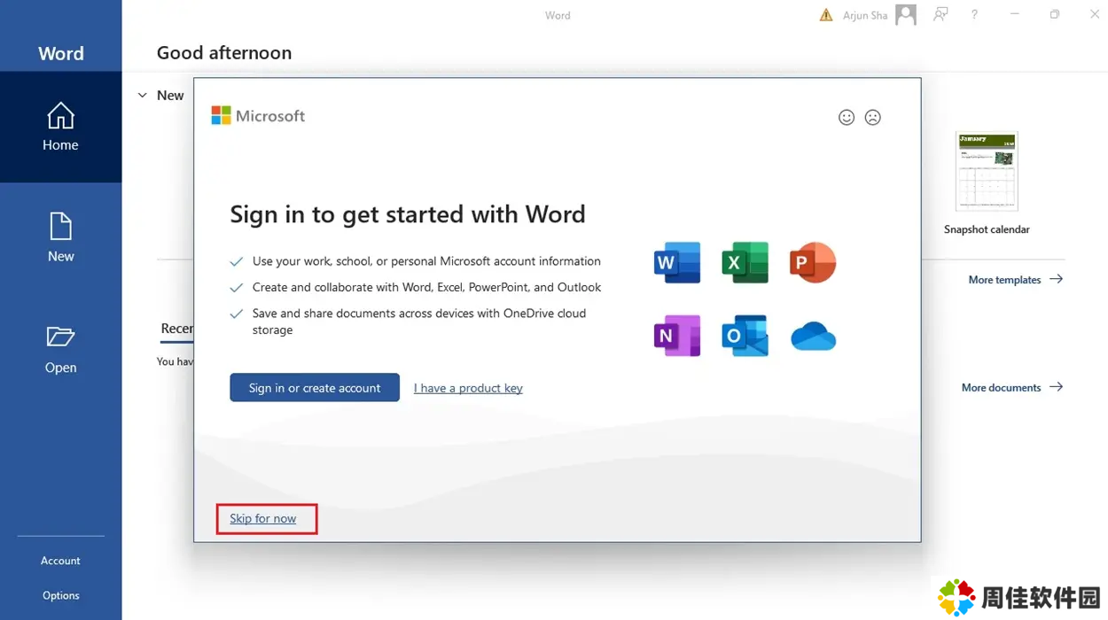Click the Arjun Sha account name
The height and width of the screenshot is (620, 1108).
865,16
